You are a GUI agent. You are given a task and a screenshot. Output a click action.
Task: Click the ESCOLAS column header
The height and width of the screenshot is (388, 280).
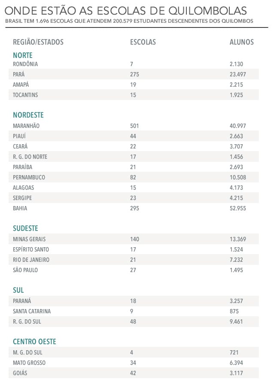coord(143,42)
